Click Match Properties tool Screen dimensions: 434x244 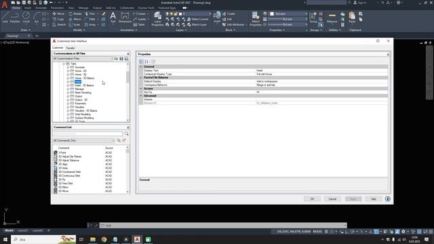256,19
